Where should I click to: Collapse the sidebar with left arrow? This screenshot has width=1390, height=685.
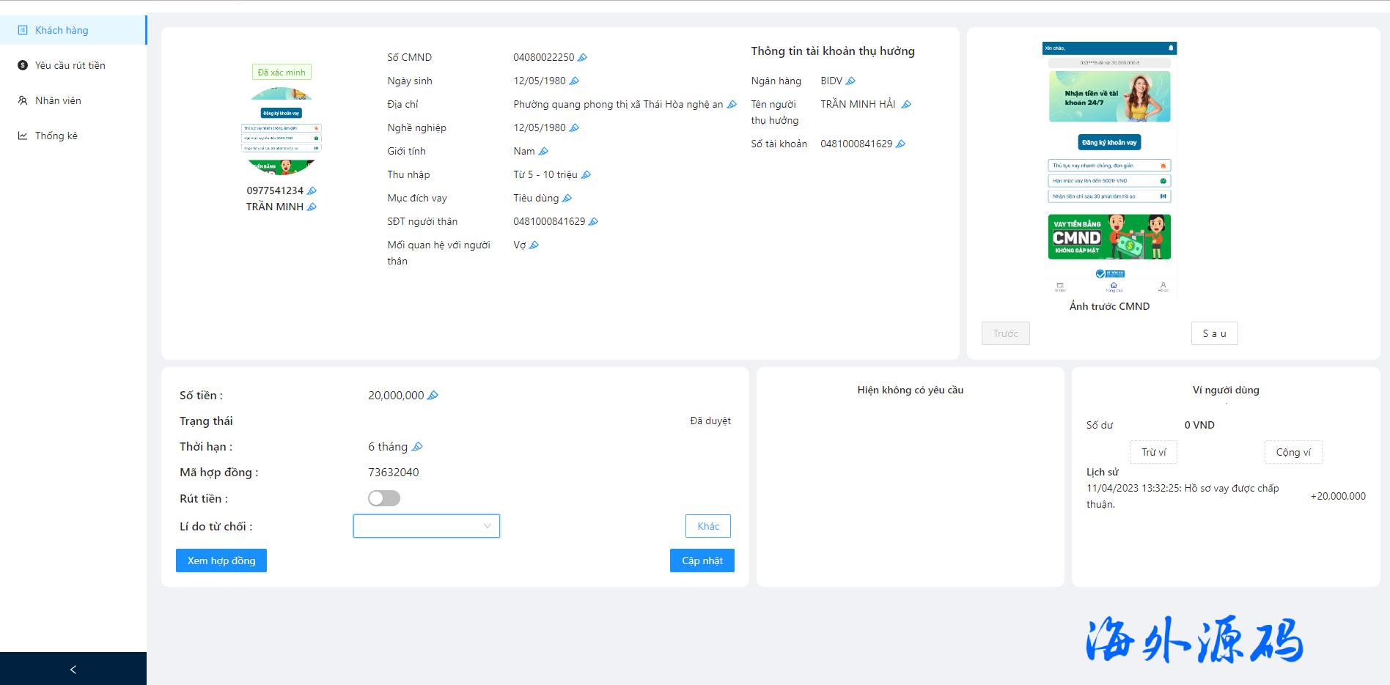click(73, 669)
